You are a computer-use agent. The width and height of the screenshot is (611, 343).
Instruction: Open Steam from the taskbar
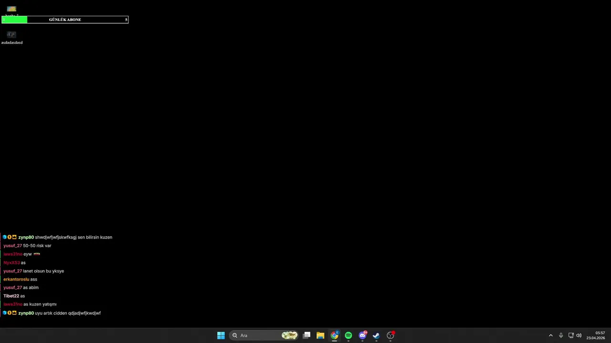click(x=376, y=335)
